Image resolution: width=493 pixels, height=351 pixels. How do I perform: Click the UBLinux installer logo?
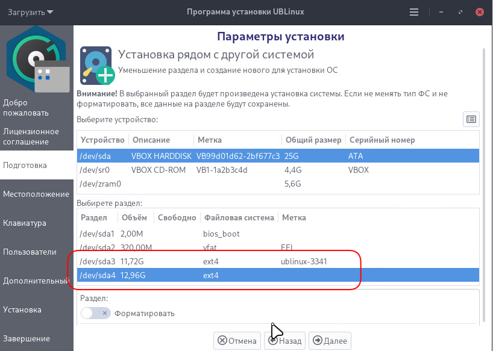[x=36, y=61]
